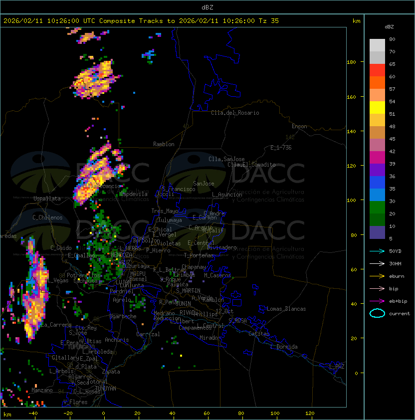
Task: Pick the bright yellow 51–54 dBZ swatch
Action: pos(377,107)
